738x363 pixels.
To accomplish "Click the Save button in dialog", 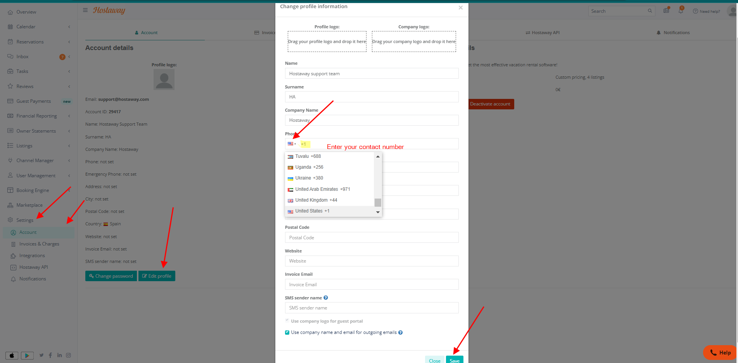I will click(455, 360).
